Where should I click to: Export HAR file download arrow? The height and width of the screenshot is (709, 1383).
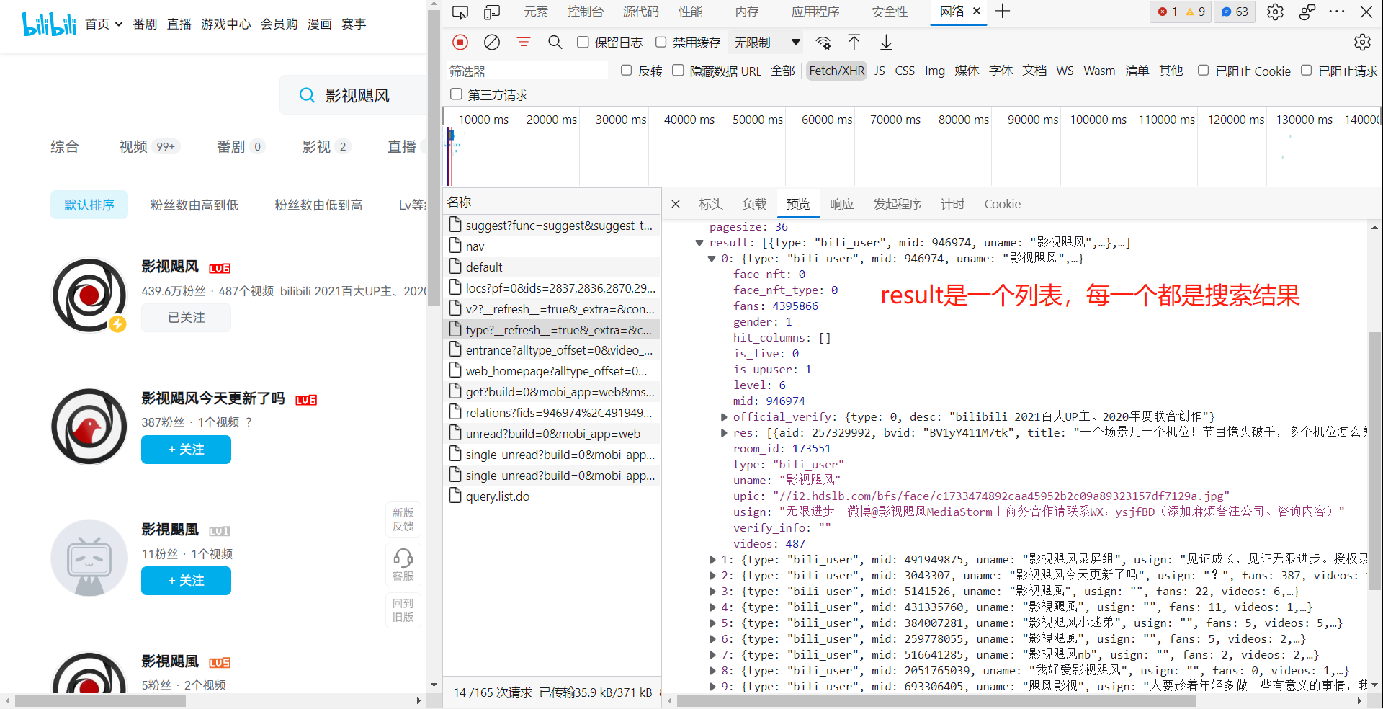click(886, 43)
